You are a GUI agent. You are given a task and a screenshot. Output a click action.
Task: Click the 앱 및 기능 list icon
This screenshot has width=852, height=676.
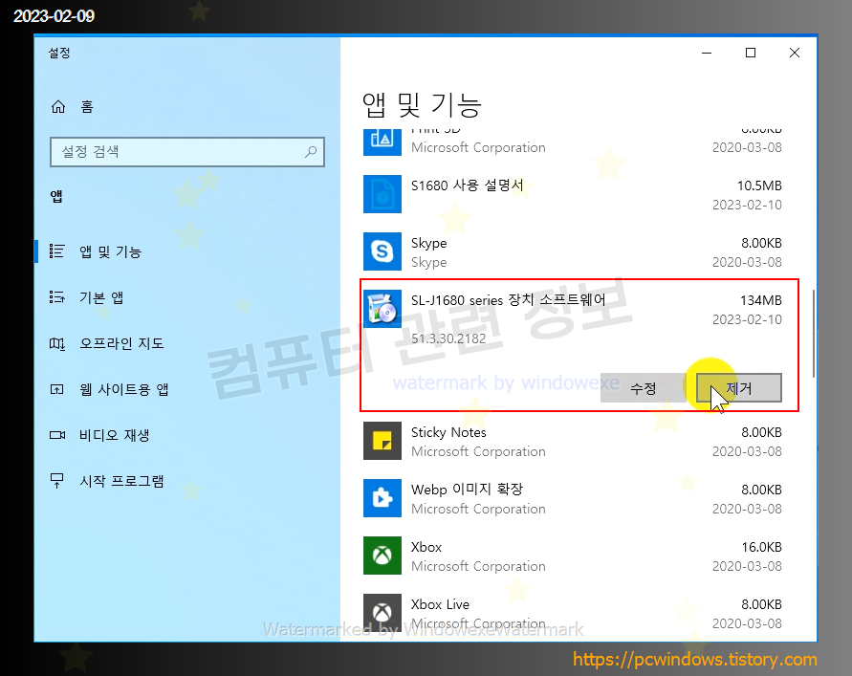point(57,251)
